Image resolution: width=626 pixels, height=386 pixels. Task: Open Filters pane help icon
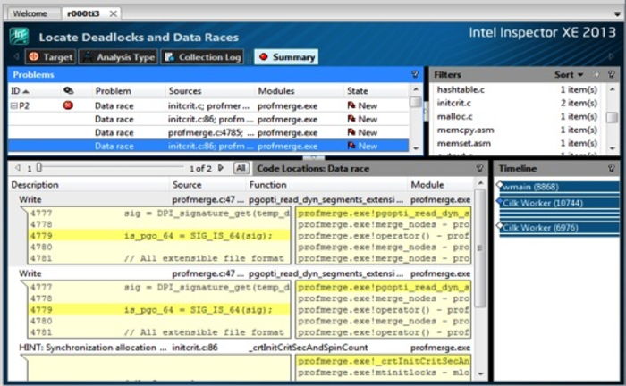click(611, 74)
